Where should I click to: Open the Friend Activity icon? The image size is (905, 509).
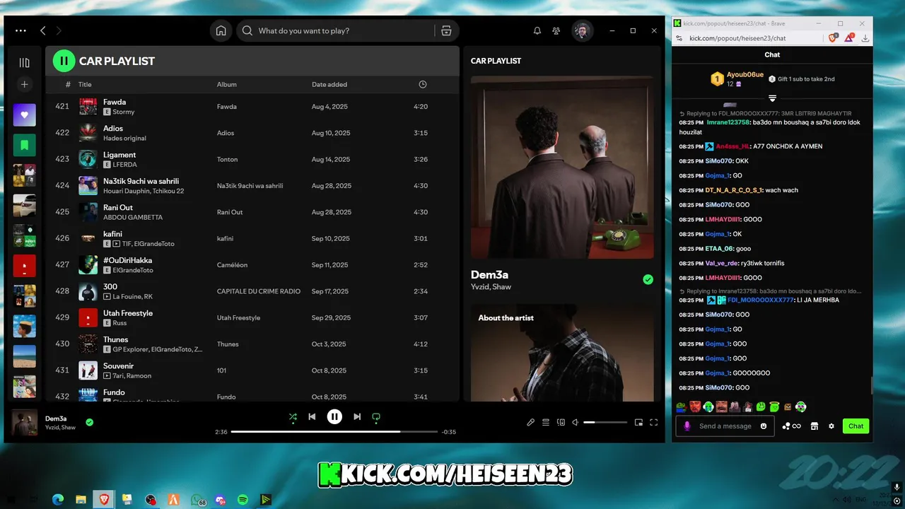[556, 31]
